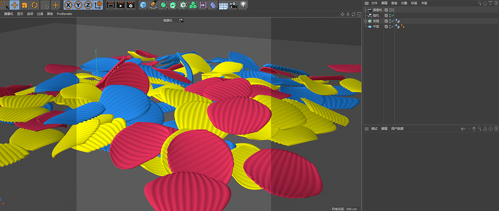Toggle layer box for 随机

coord(386,15)
